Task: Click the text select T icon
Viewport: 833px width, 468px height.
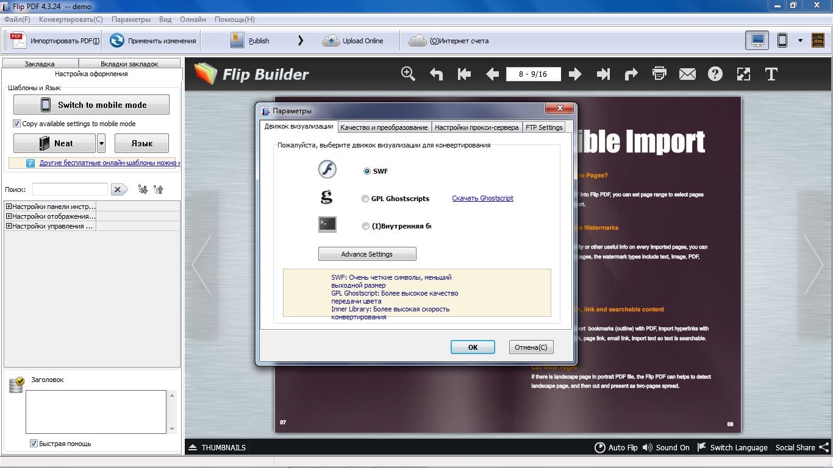Action: pyautogui.click(x=771, y=74)
